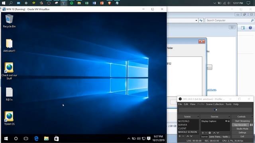Open Recycle Bin on VM desktop
The image size is (255, 143).
tap(9, 21)
